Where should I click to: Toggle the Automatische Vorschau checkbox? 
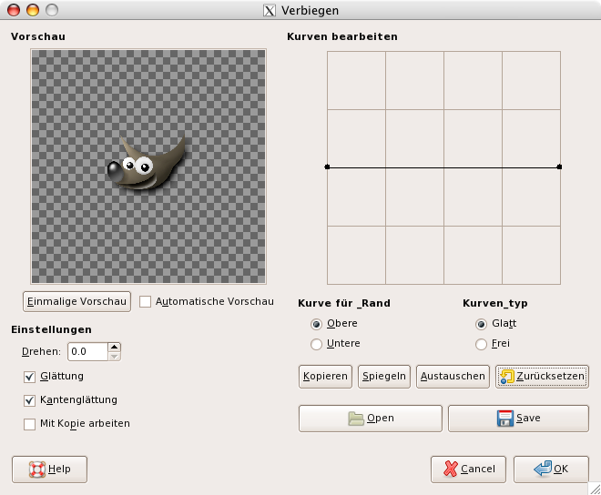pyautogui.click(x=146, y=301)
